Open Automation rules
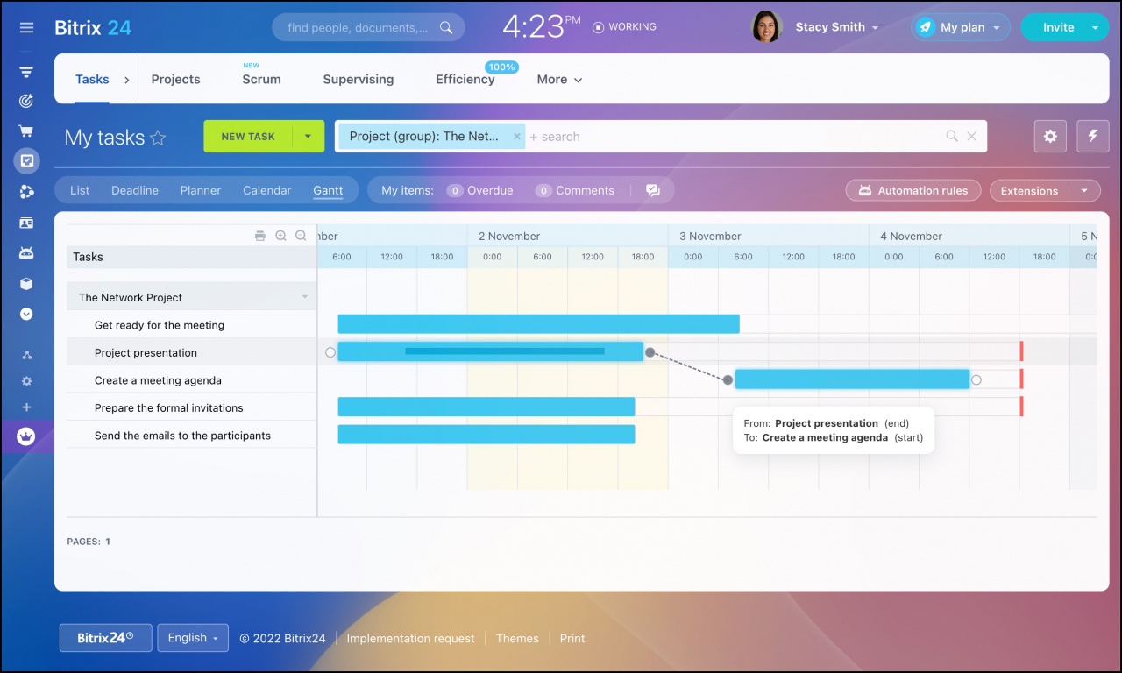The image size is (1122, 673). pos(913,190)
